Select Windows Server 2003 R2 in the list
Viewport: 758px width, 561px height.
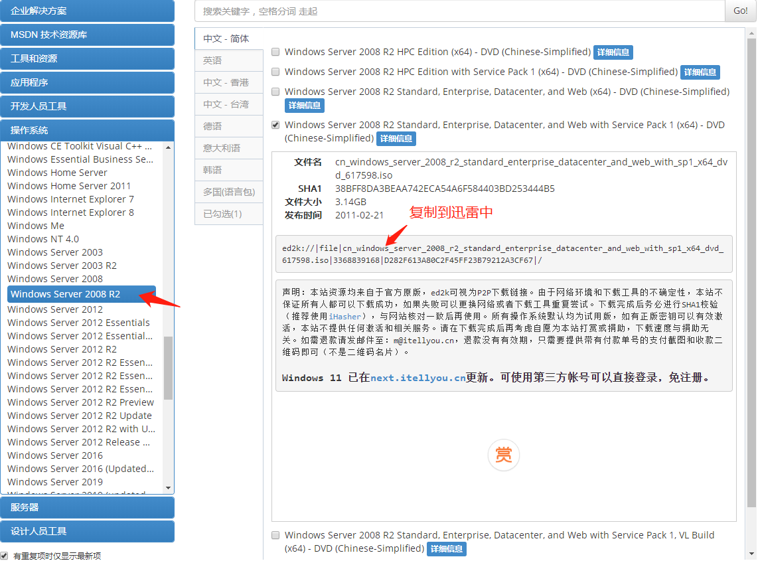pyautogui.click(x=62, y=266)
